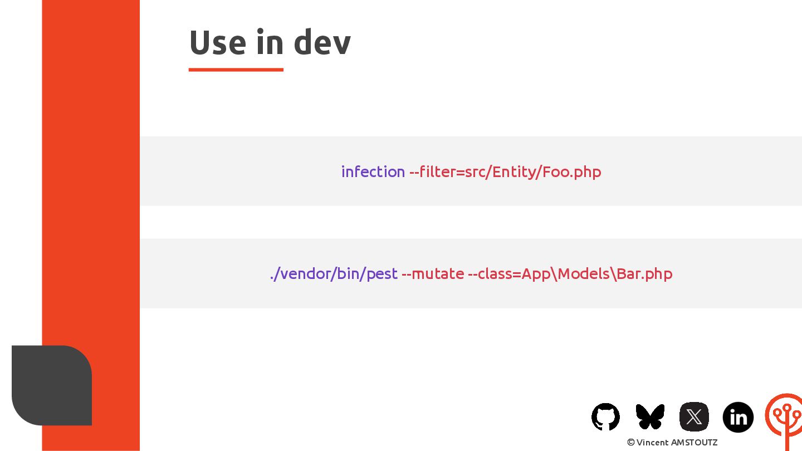
Task: Click the orange tree logo
Action: (x=786, y=418)
